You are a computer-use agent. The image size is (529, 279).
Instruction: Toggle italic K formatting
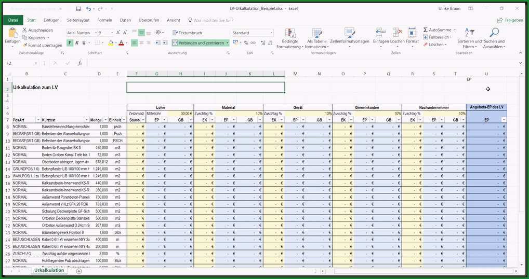pos(77,43)
